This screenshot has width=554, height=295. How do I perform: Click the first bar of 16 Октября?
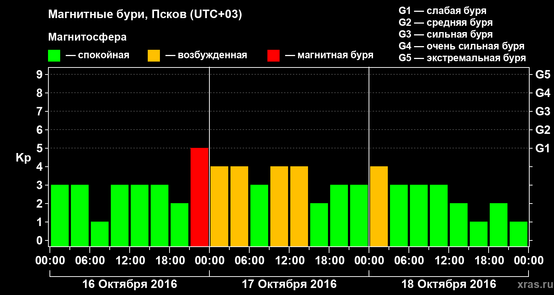[60, 215]
